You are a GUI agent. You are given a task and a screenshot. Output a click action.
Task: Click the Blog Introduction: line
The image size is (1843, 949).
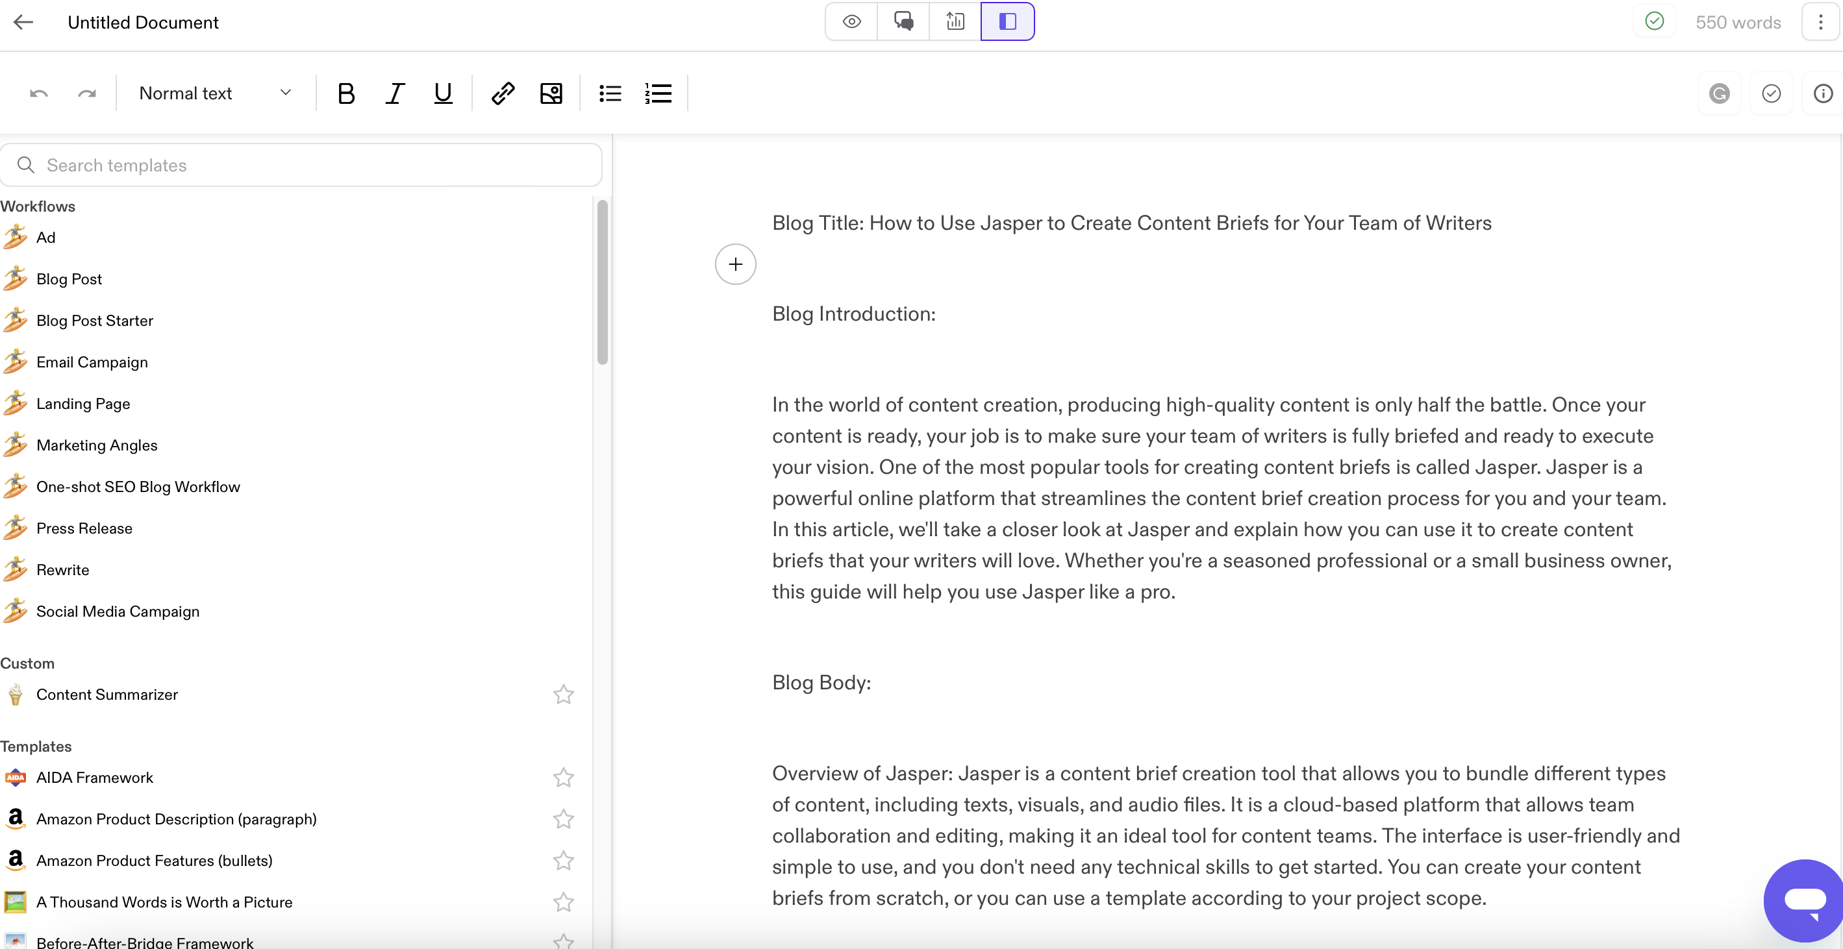[x=853, y=314]
